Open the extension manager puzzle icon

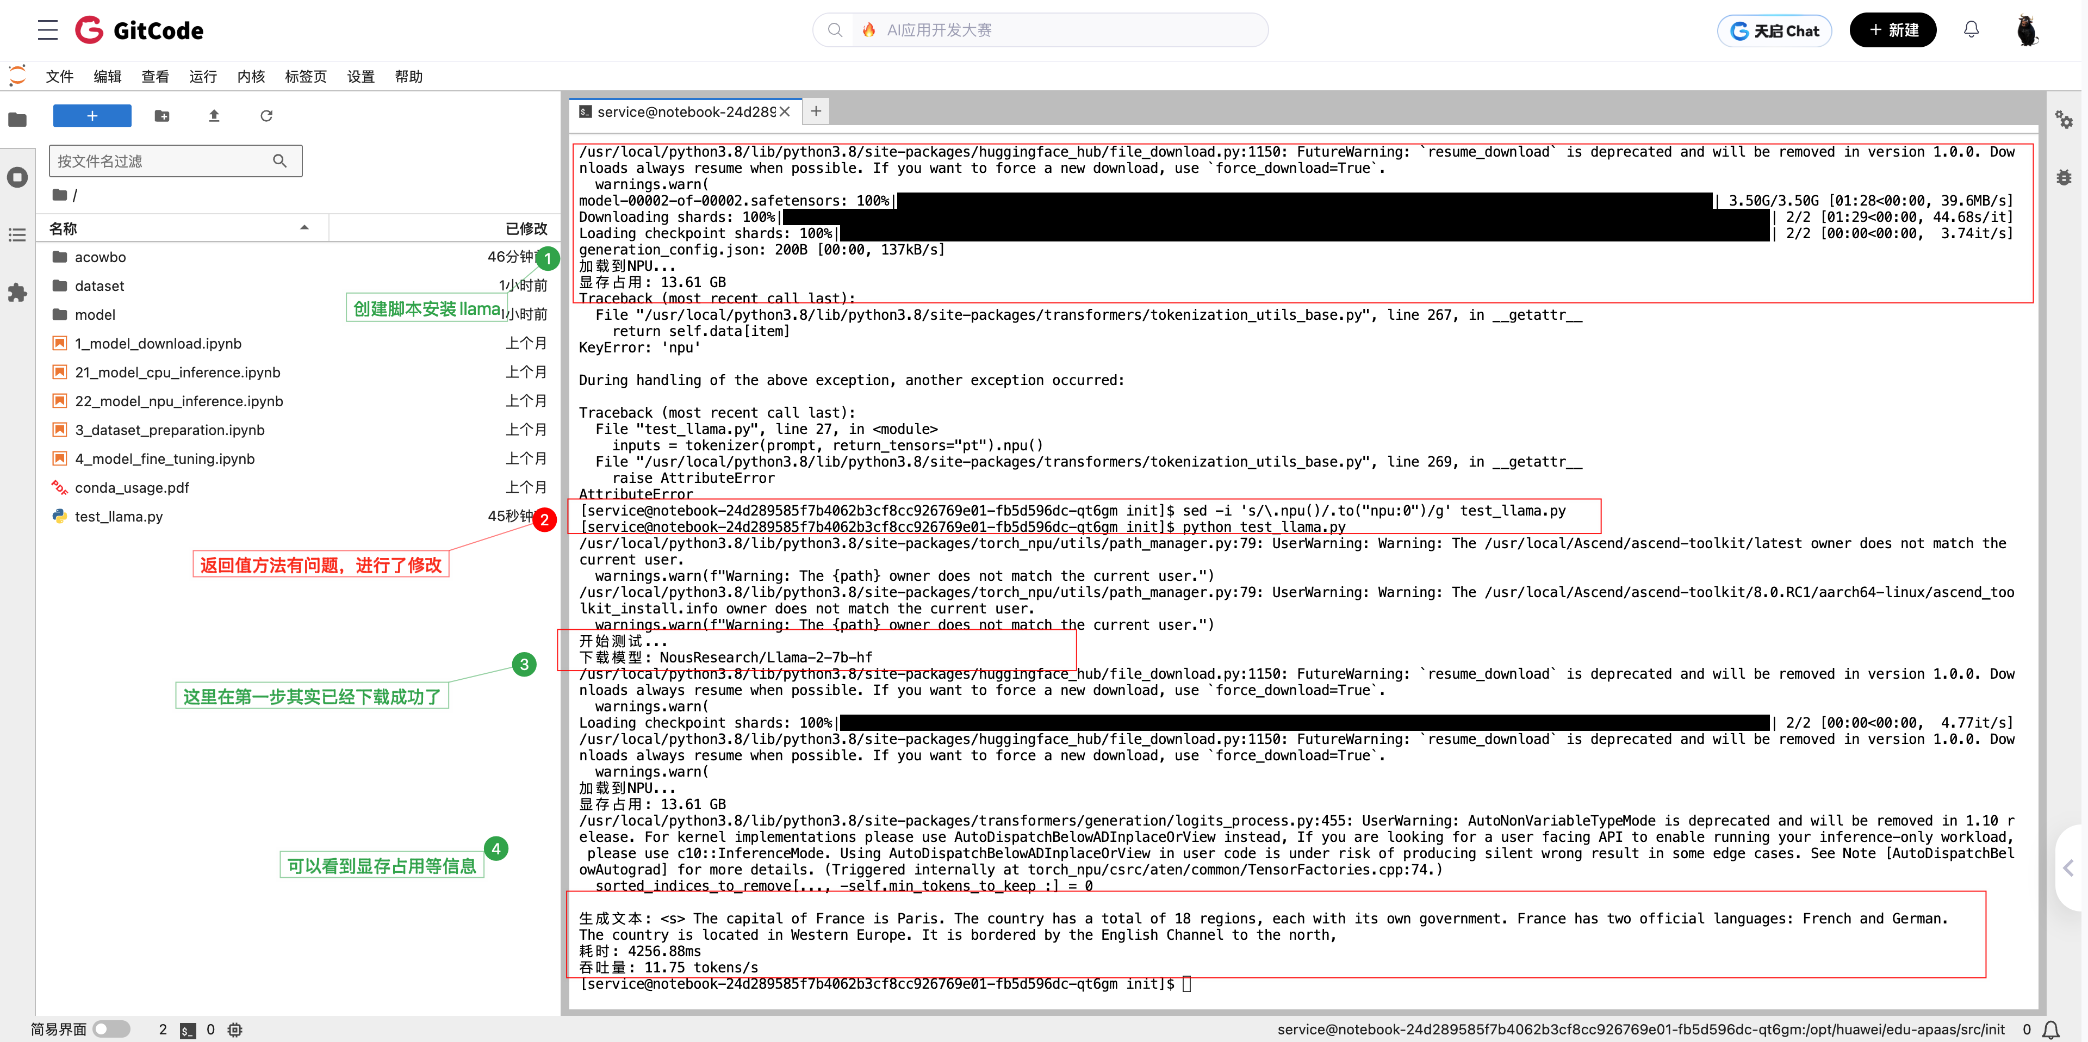click(17, 293)
